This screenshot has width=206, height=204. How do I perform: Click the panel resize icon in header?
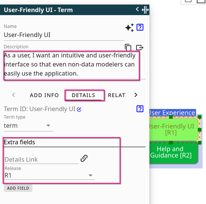pos(145,10)
